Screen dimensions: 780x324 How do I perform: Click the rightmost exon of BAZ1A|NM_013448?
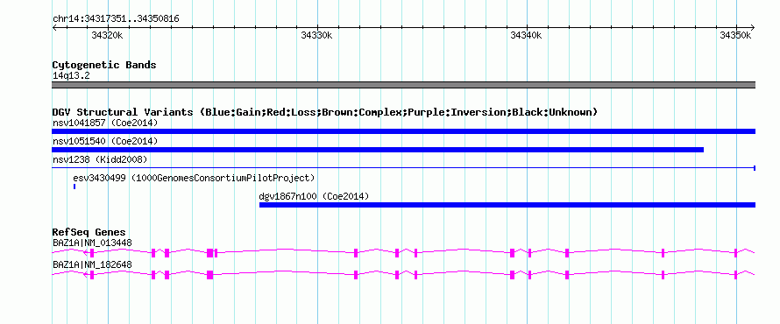click(x=735, y=253)
